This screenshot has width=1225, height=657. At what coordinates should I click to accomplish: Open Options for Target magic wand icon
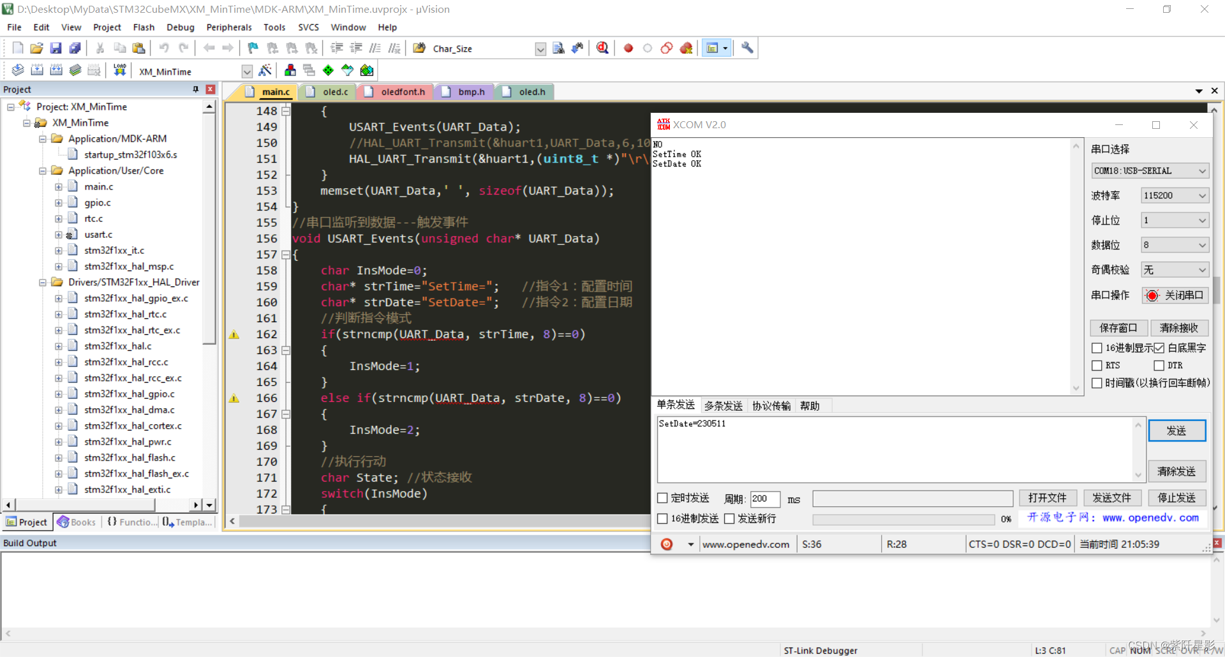(265, 70)
